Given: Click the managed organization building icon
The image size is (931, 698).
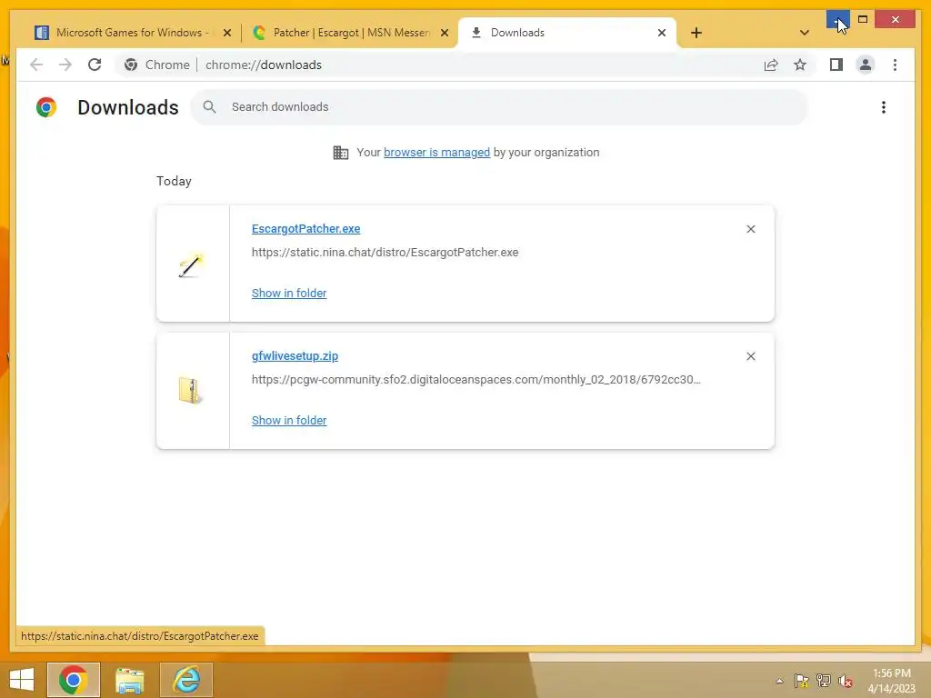Looking at the screenshot, I should [x=341, y=153].
